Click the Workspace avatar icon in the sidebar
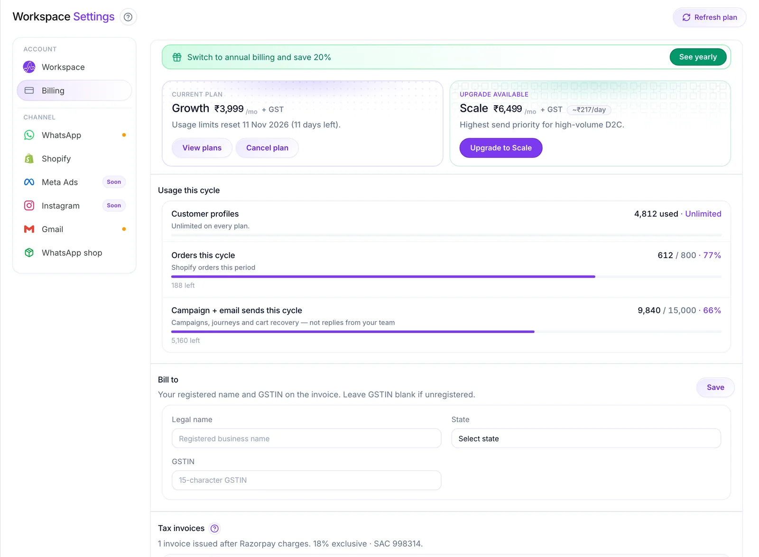 (29, 67)
